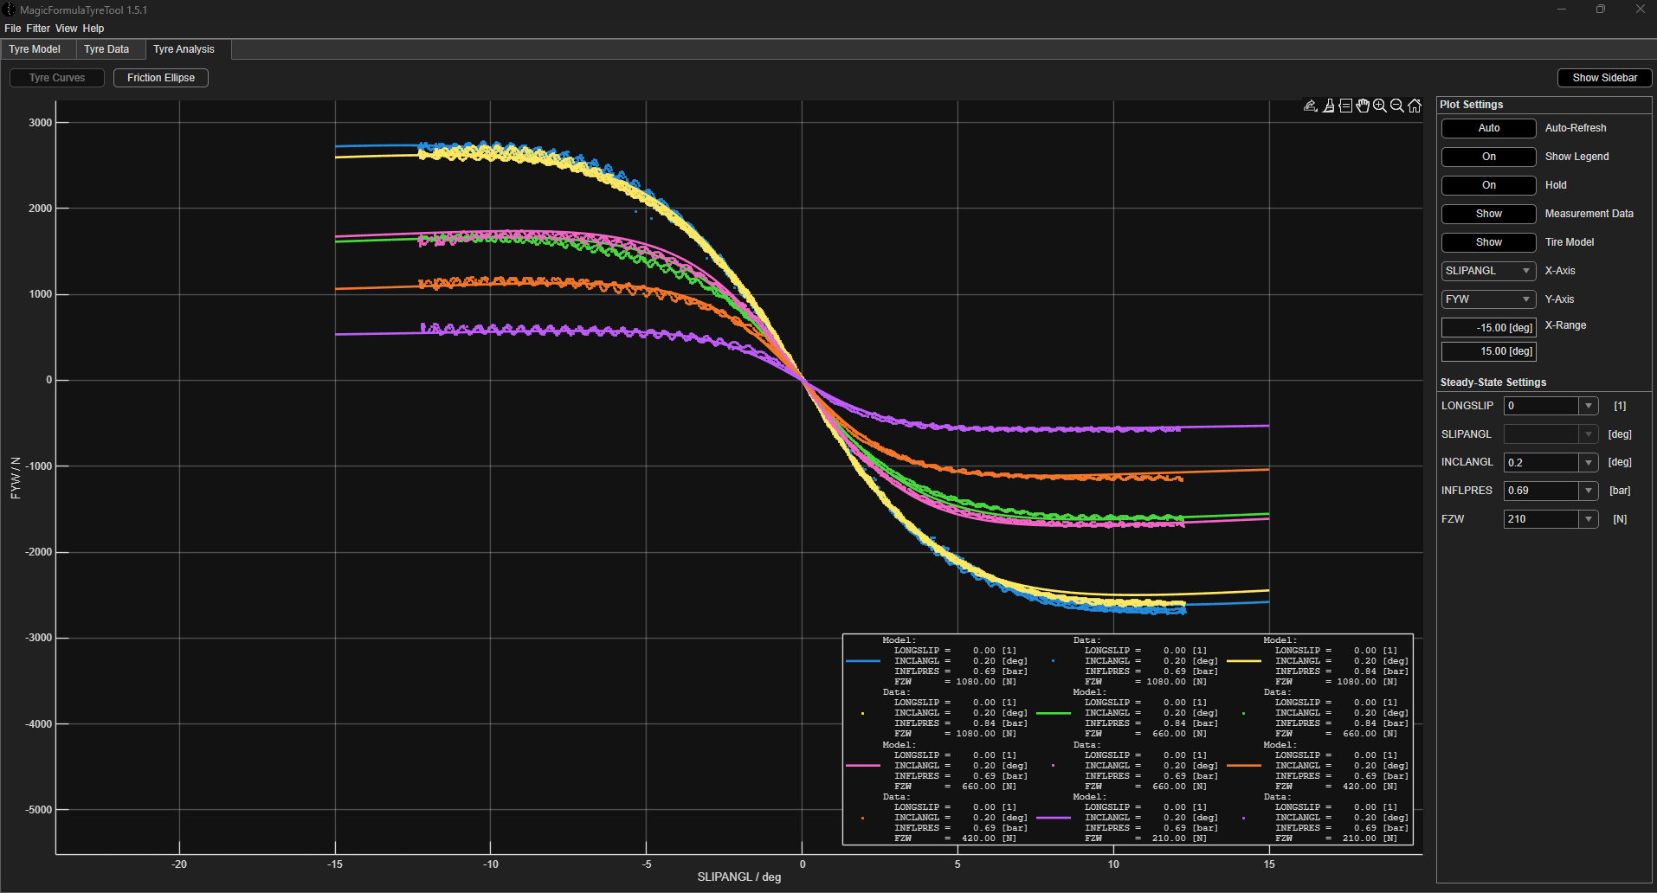Activate the data tips icon
The height and width of the screenshot is (893, 1657).
click(x=1345, y=106)
